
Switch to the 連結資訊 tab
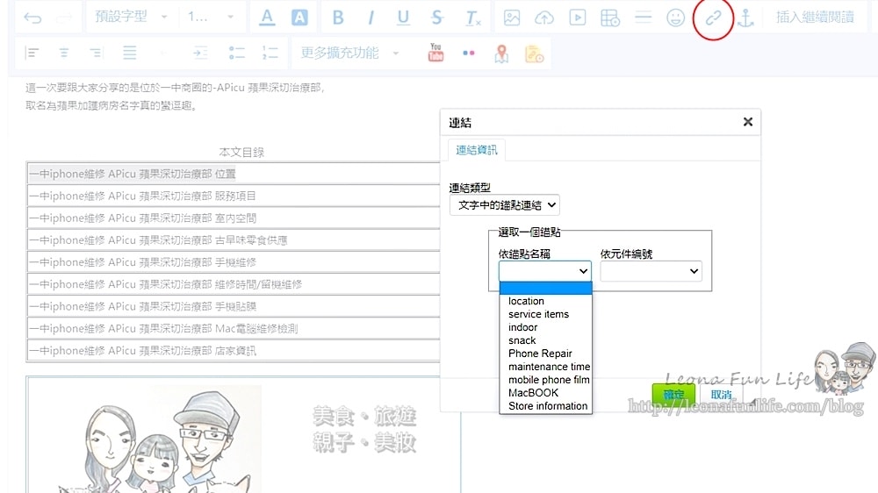(476, 150)
